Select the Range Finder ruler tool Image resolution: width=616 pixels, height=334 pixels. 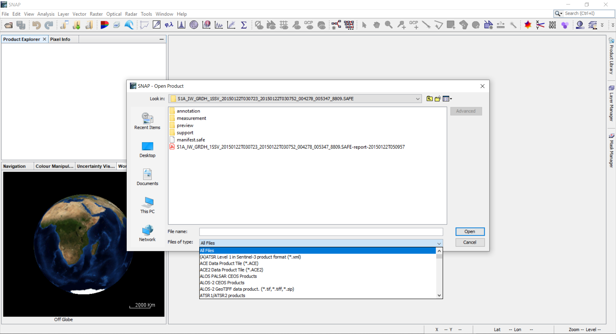[501, 25]
